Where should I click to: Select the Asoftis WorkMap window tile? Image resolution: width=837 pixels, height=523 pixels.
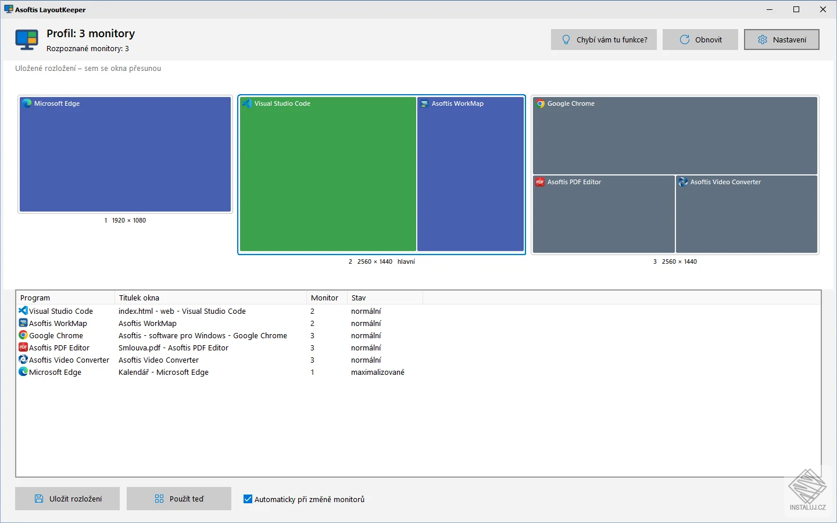(471, 174)
